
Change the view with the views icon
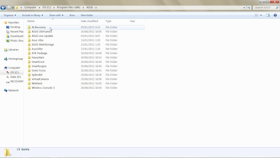[257, 15]
